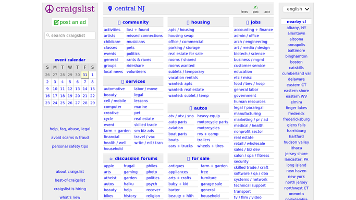The image size is (356, 200).
Task: Open missed connections in community
Action: coord(144,35)
